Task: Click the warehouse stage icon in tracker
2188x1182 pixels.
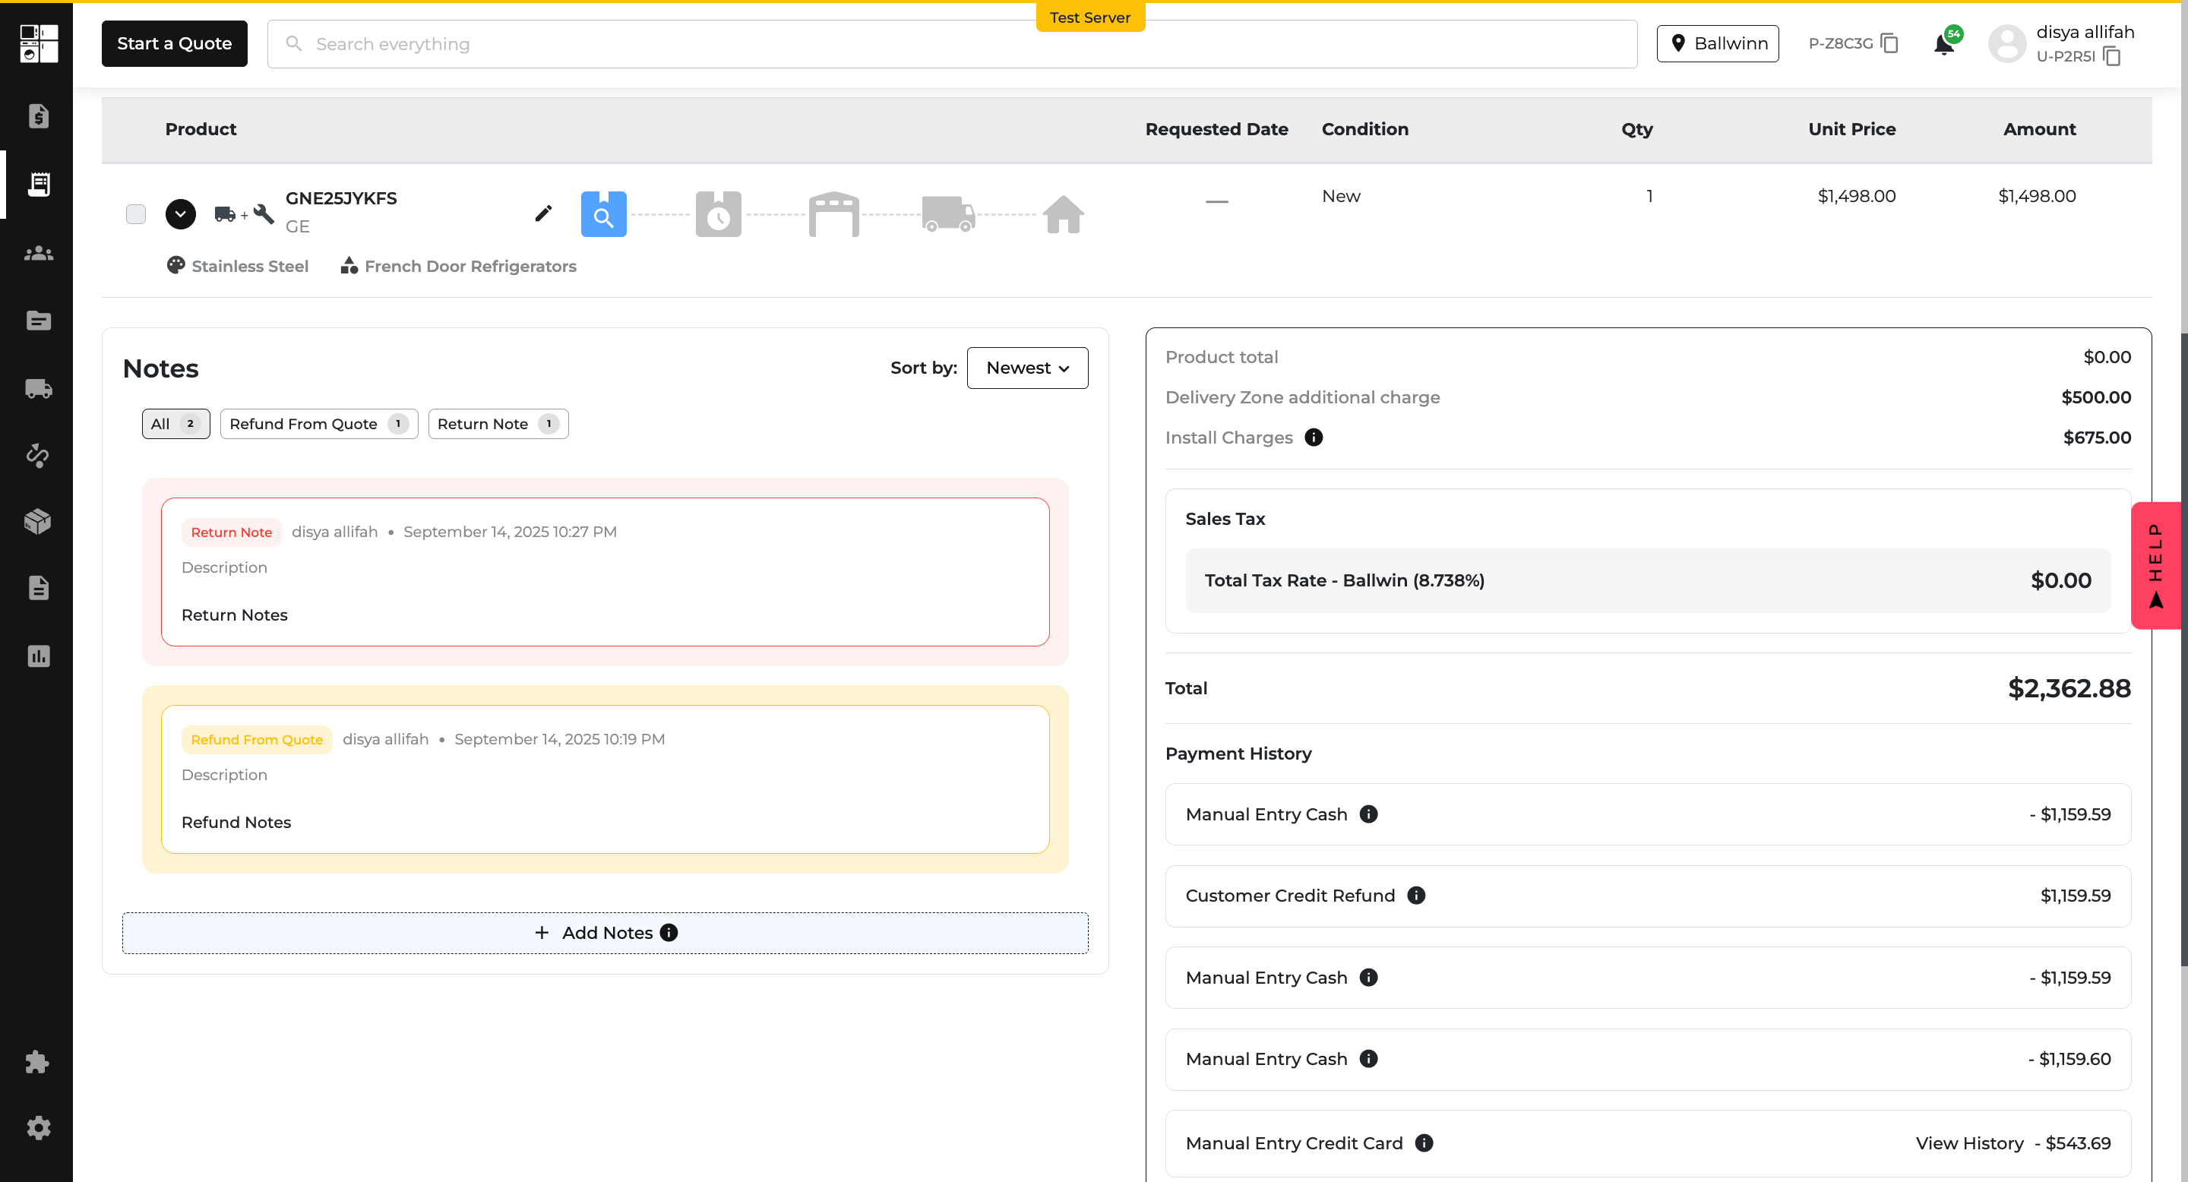Action: click(833, 214)
